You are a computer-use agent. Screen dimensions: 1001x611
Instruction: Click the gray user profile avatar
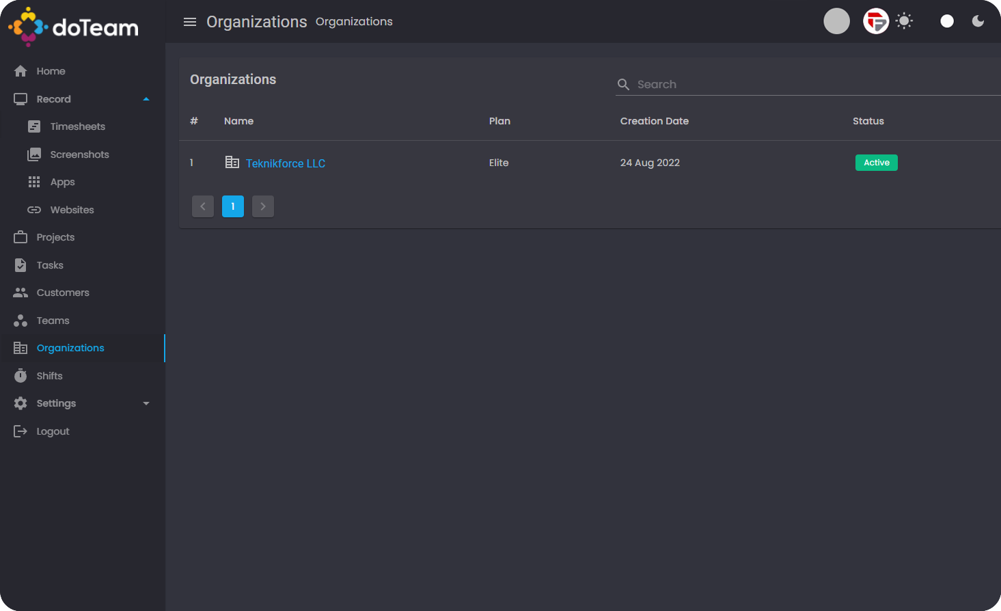click(x=836, y=21)
